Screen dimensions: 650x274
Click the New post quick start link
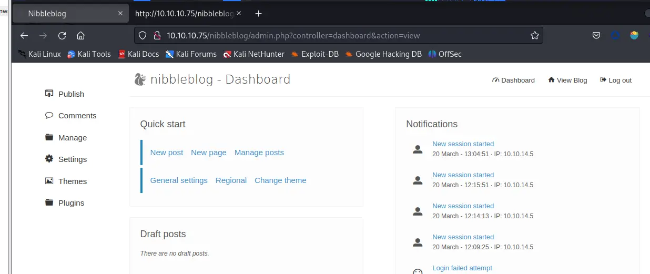[x=167, y=153]
